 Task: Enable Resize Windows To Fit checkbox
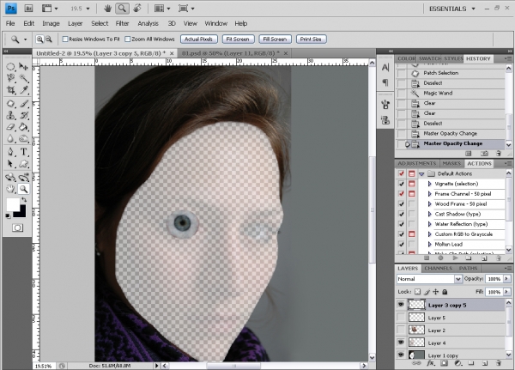65,39
